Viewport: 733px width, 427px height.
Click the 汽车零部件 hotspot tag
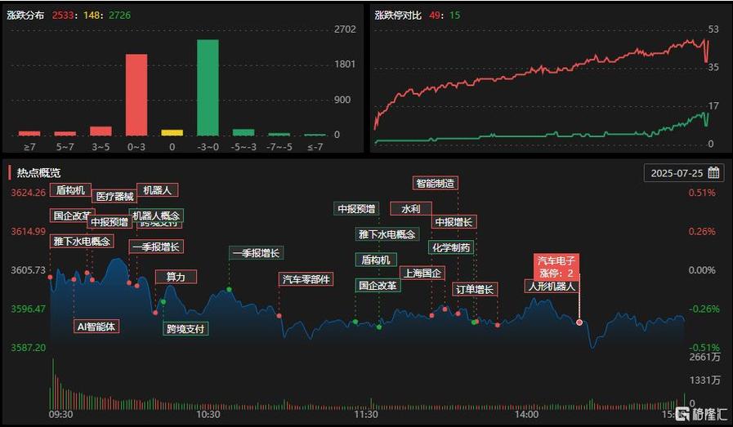pyautogui.click(x=306, y=279)
